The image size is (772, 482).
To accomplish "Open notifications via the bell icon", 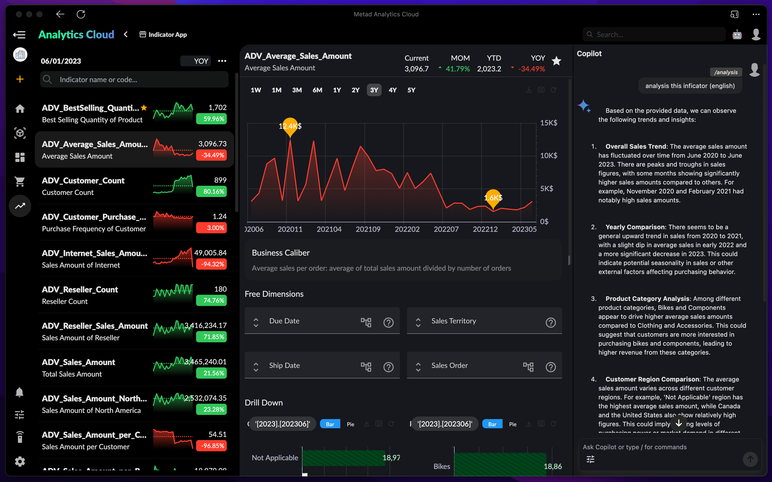I will coord(19,392).
